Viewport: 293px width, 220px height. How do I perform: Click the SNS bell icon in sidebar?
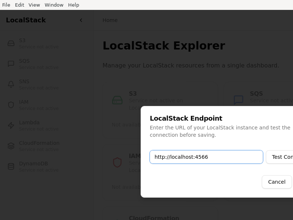click(x=11, y=84)
